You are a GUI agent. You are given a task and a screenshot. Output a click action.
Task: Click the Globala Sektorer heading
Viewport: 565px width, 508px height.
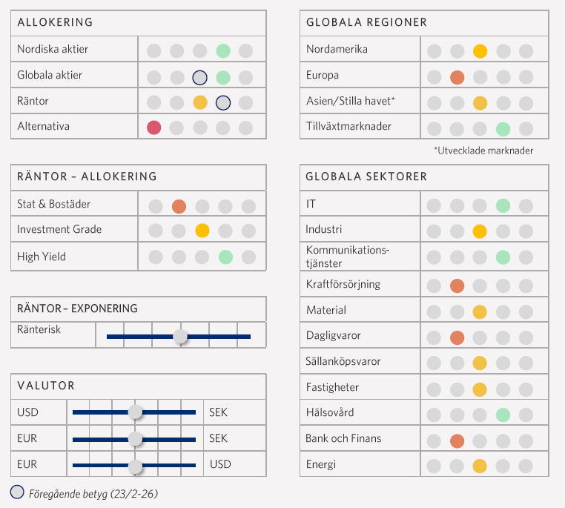[366, 177]
